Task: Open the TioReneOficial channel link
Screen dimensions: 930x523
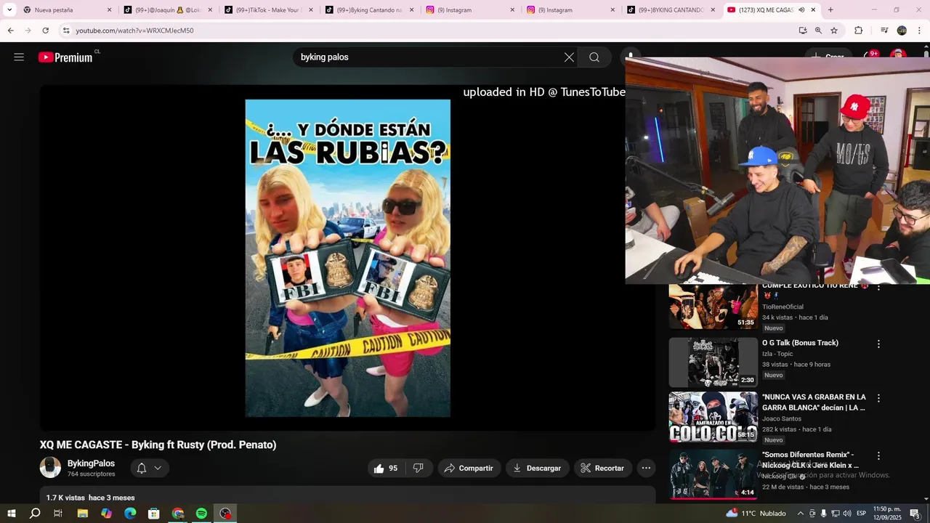Action: [x=783, y=307]
